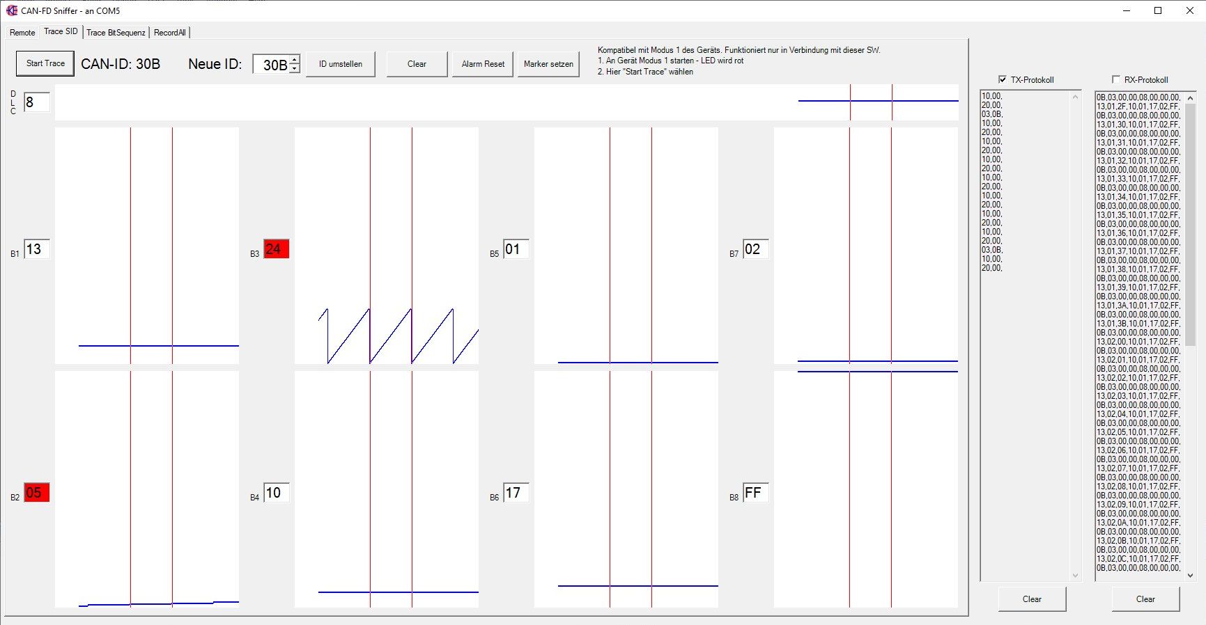The height and width of the screenshot is (625, 1206).
Task: Clear the trace using top Clear button
Action: [417, 64]
